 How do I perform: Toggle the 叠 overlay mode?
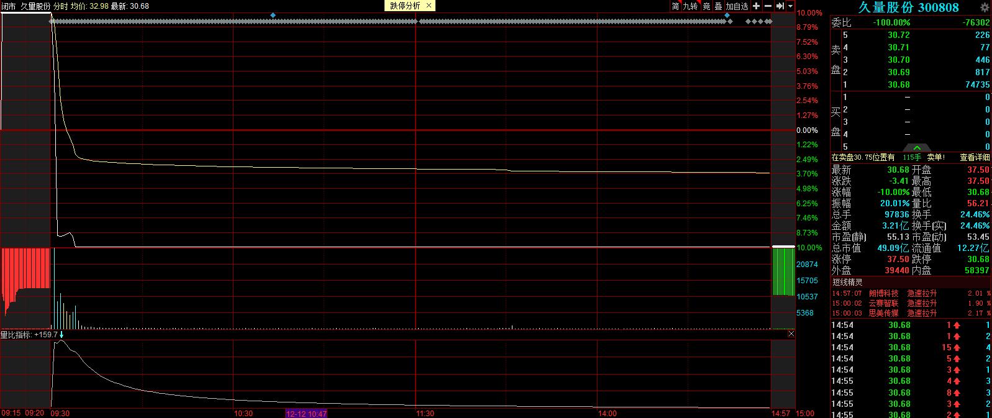tap(718, 6)
